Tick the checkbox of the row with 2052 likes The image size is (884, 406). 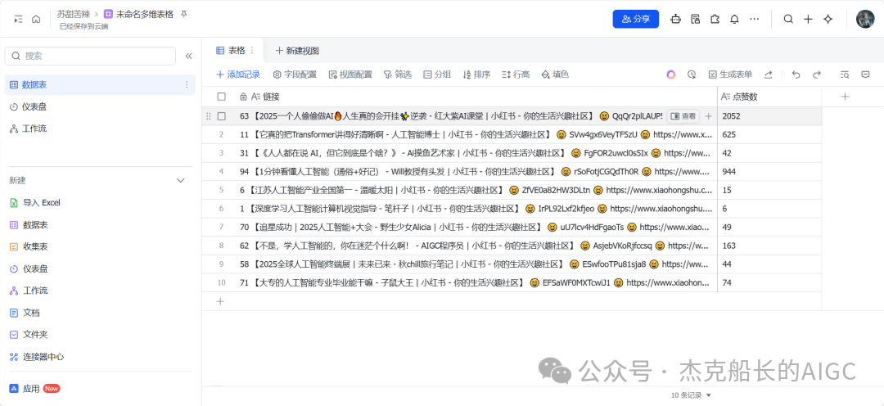coord(222,116)
